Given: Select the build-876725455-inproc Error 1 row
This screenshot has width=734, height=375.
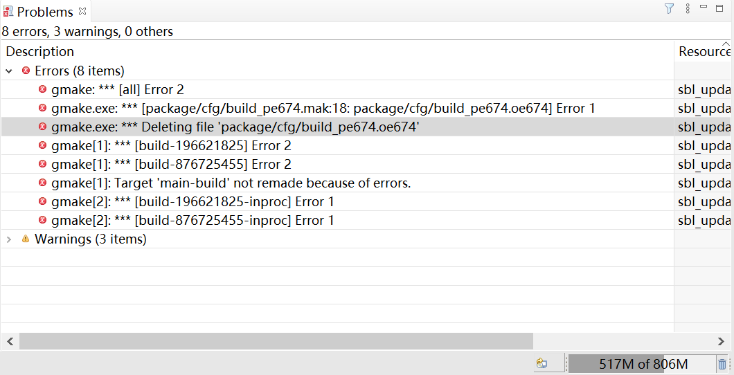Looking at the screenshot, I should [337, 220].
